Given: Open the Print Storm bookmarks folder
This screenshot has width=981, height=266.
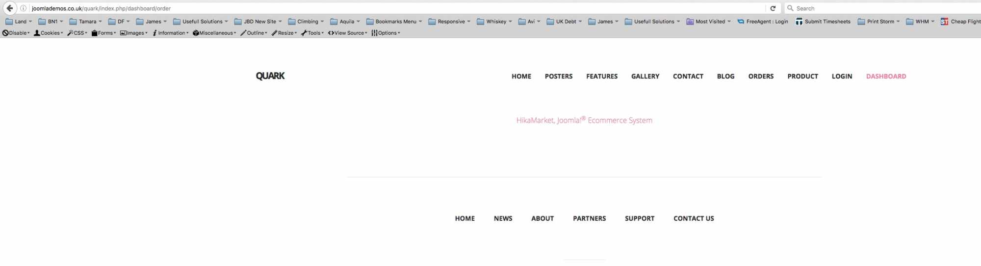Looking at the screenshot, I should tap(879, 22).
